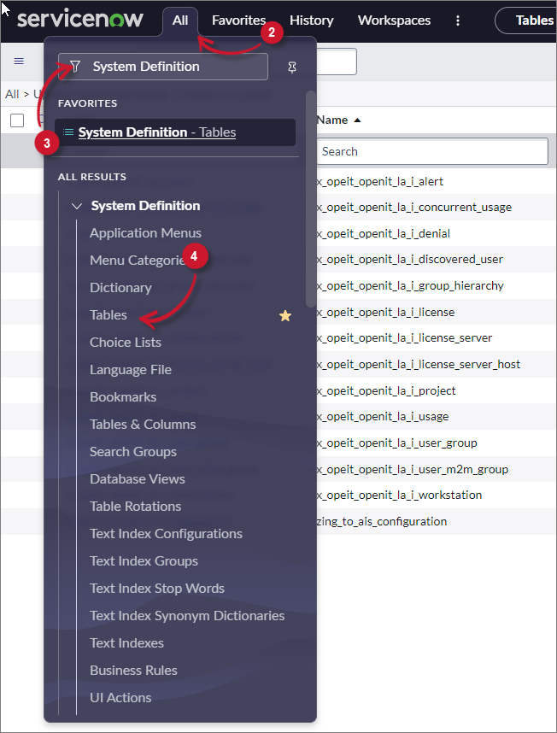Click the ServiceNow logo
The width and height of the screenshot is (557, 733).
point(80,20)
